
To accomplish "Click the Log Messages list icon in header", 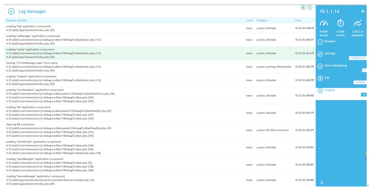I will (x=11, y=11).
